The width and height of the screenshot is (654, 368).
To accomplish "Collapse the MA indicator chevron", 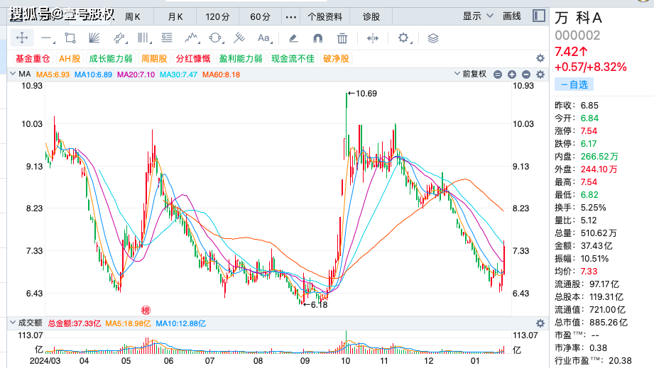I will [13, 74].
